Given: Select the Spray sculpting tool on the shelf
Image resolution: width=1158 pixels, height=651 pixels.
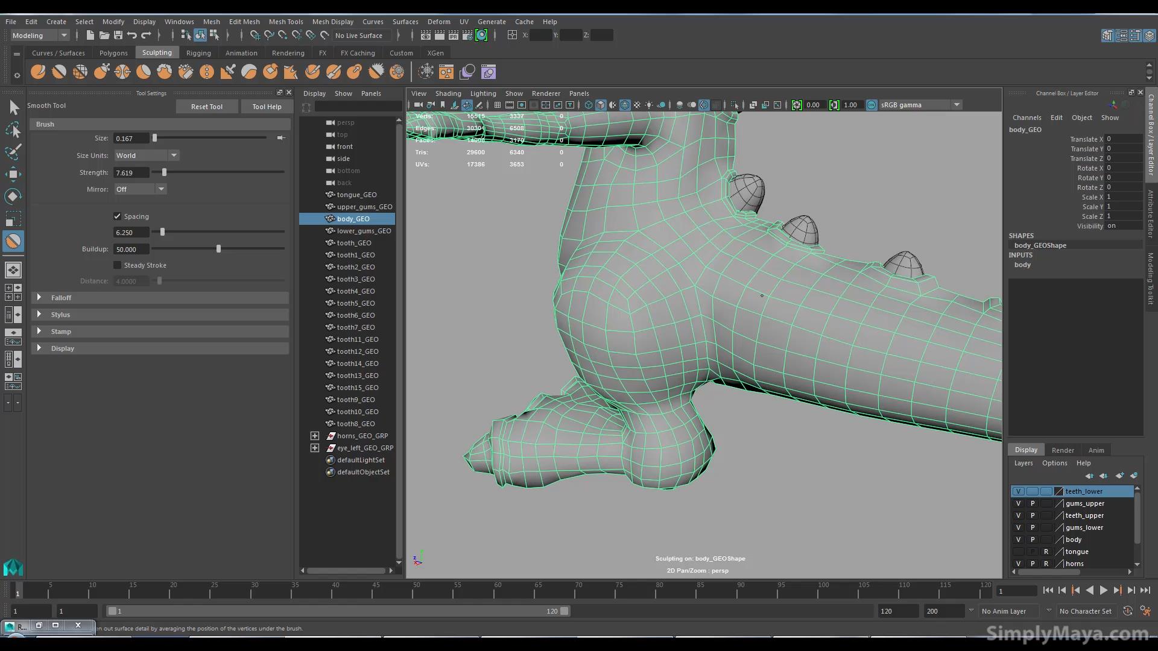Looking at the screenshot, I should tap(186, 72).
